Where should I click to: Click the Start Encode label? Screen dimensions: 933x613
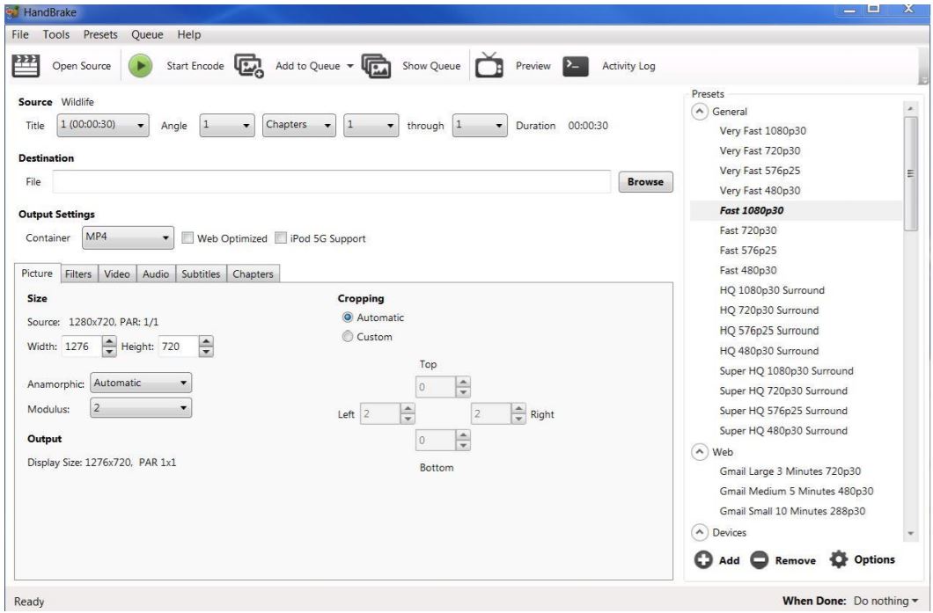pyautogui.click(x=195, y=66)
